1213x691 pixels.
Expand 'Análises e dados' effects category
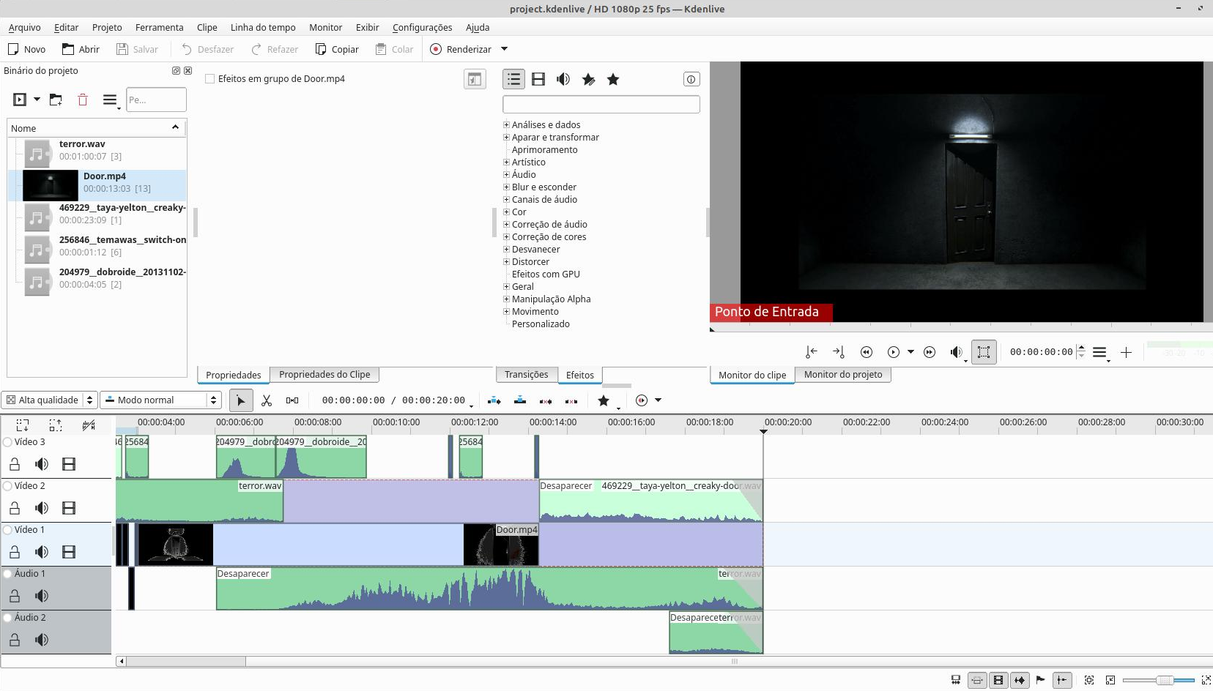point(506,124)
